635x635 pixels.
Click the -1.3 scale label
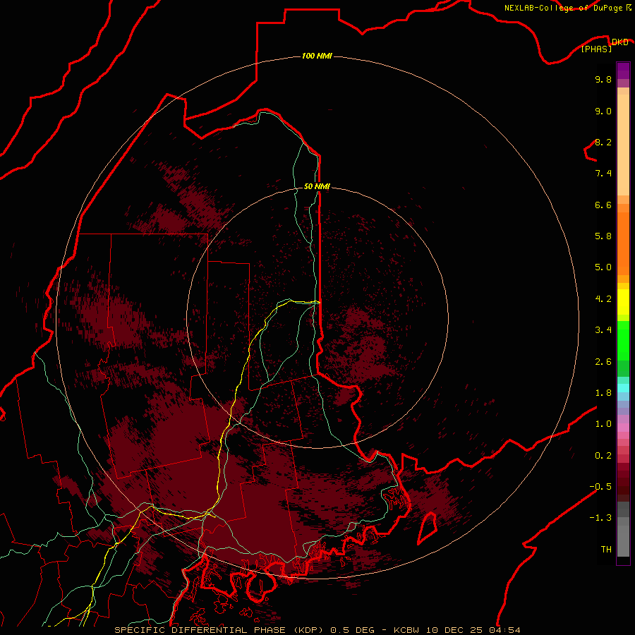[x=600, y=518]
